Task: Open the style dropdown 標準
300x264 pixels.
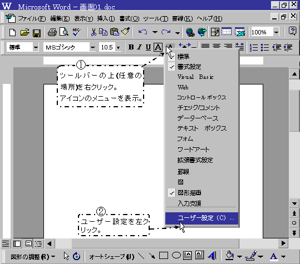Action: tap(36, 47)
